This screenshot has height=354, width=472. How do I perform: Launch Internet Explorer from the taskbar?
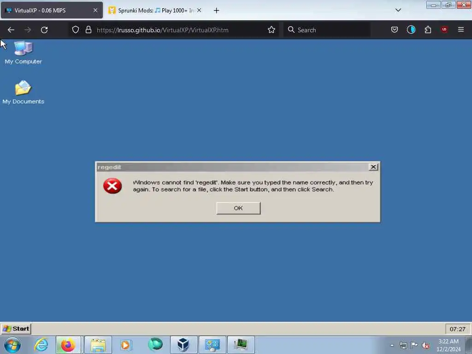pos(41,345)
